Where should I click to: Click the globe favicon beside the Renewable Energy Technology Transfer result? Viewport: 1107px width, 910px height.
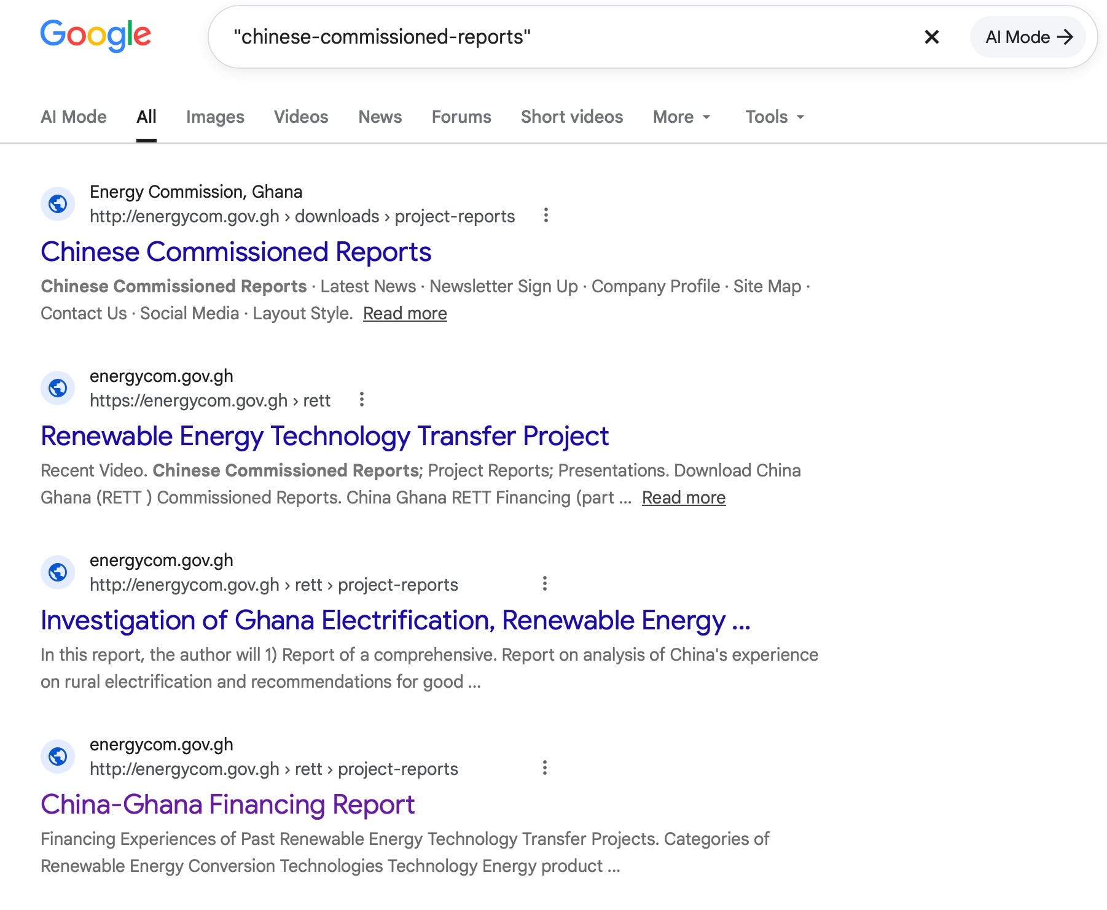pos(58,387)
